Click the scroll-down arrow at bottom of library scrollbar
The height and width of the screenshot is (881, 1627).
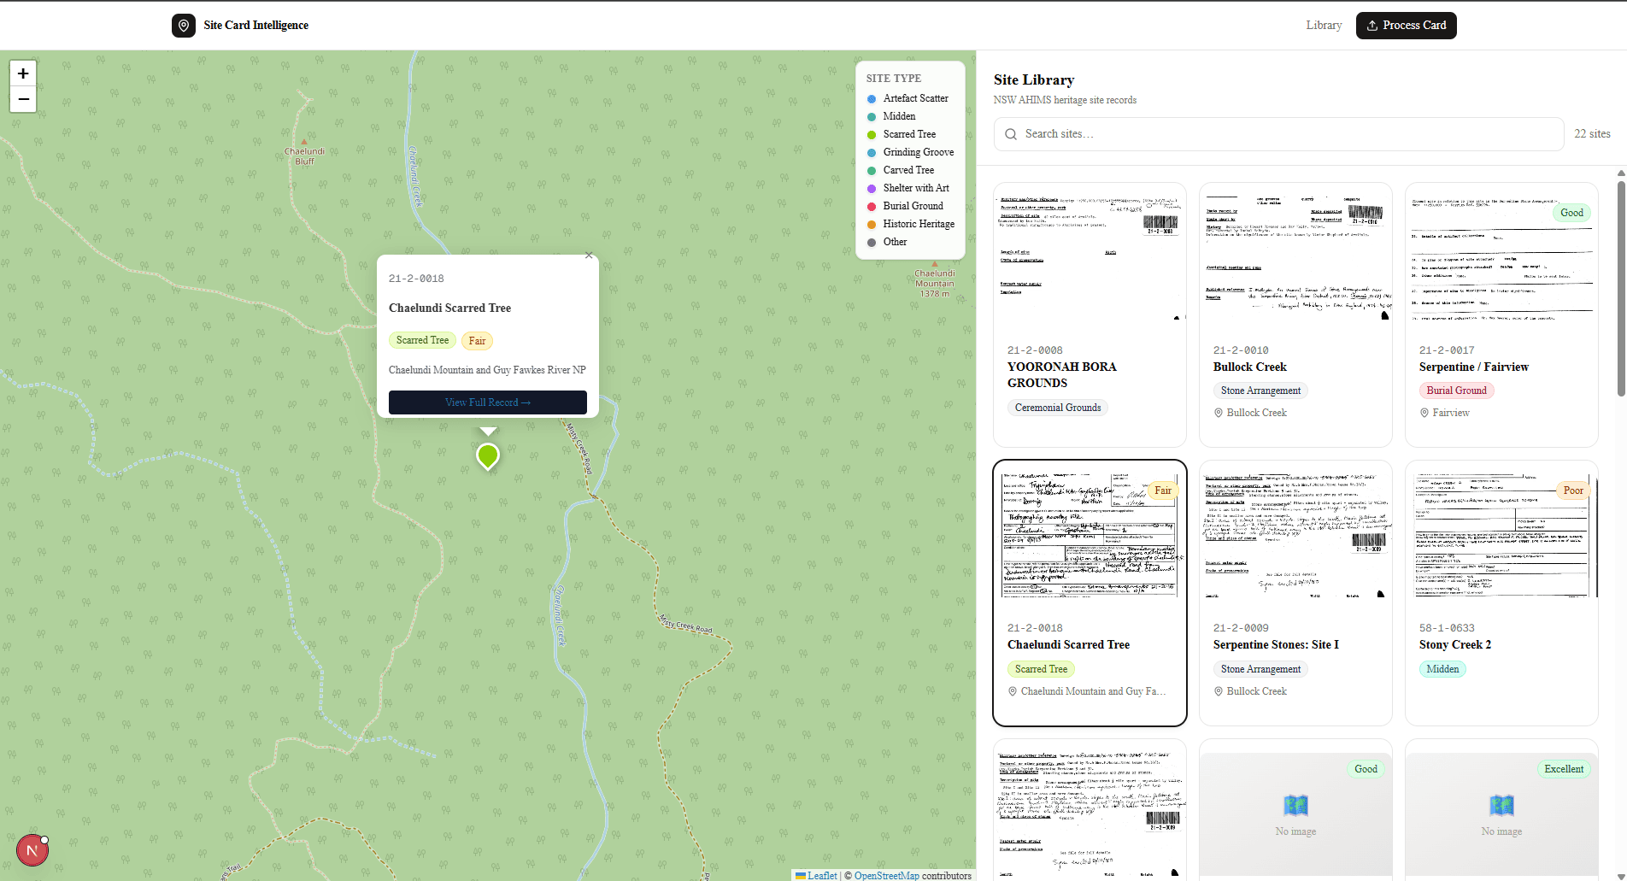coord(1619,874)
